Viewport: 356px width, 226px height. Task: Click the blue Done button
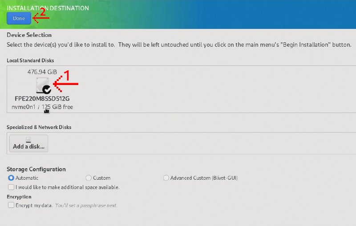tap(19, 18)
